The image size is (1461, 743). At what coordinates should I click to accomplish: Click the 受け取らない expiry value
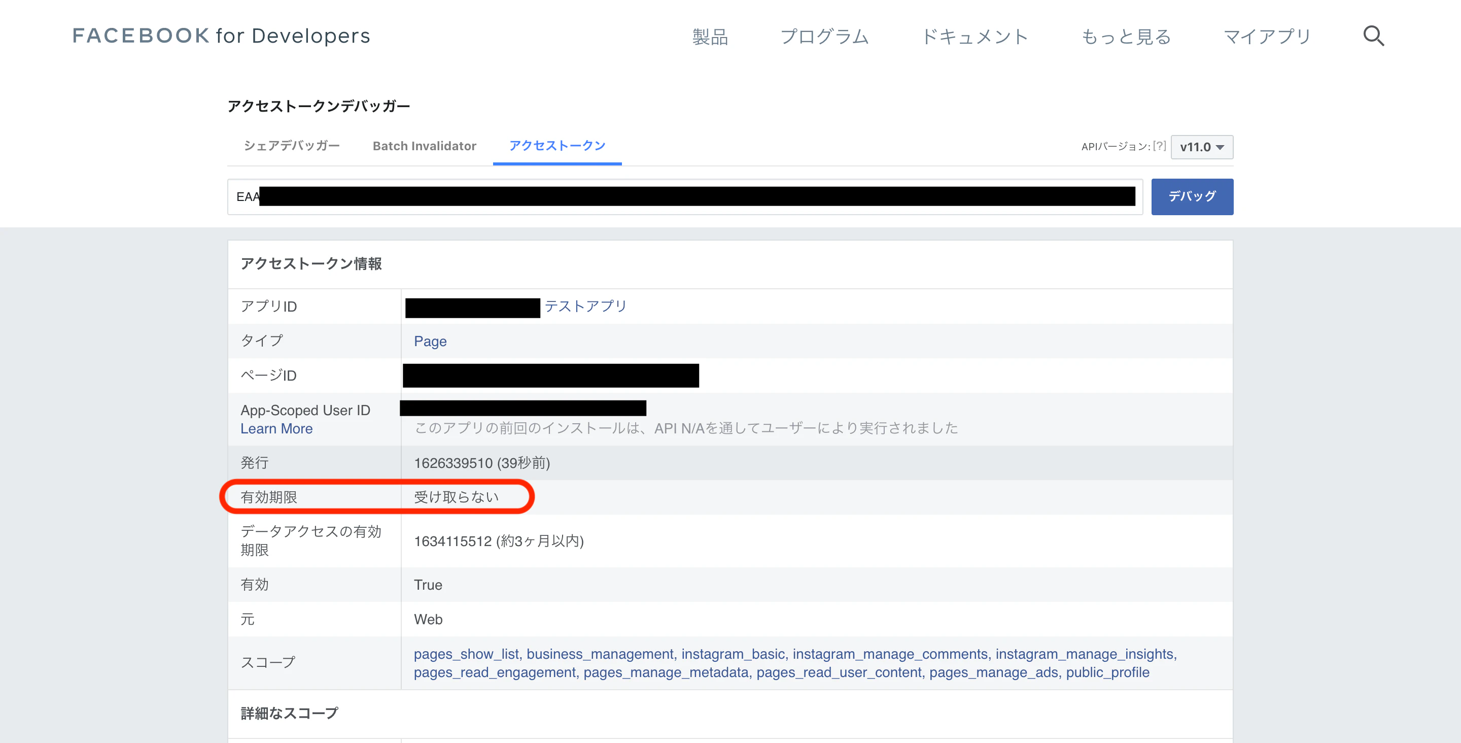pyautogui.click(x=456, y=497)
